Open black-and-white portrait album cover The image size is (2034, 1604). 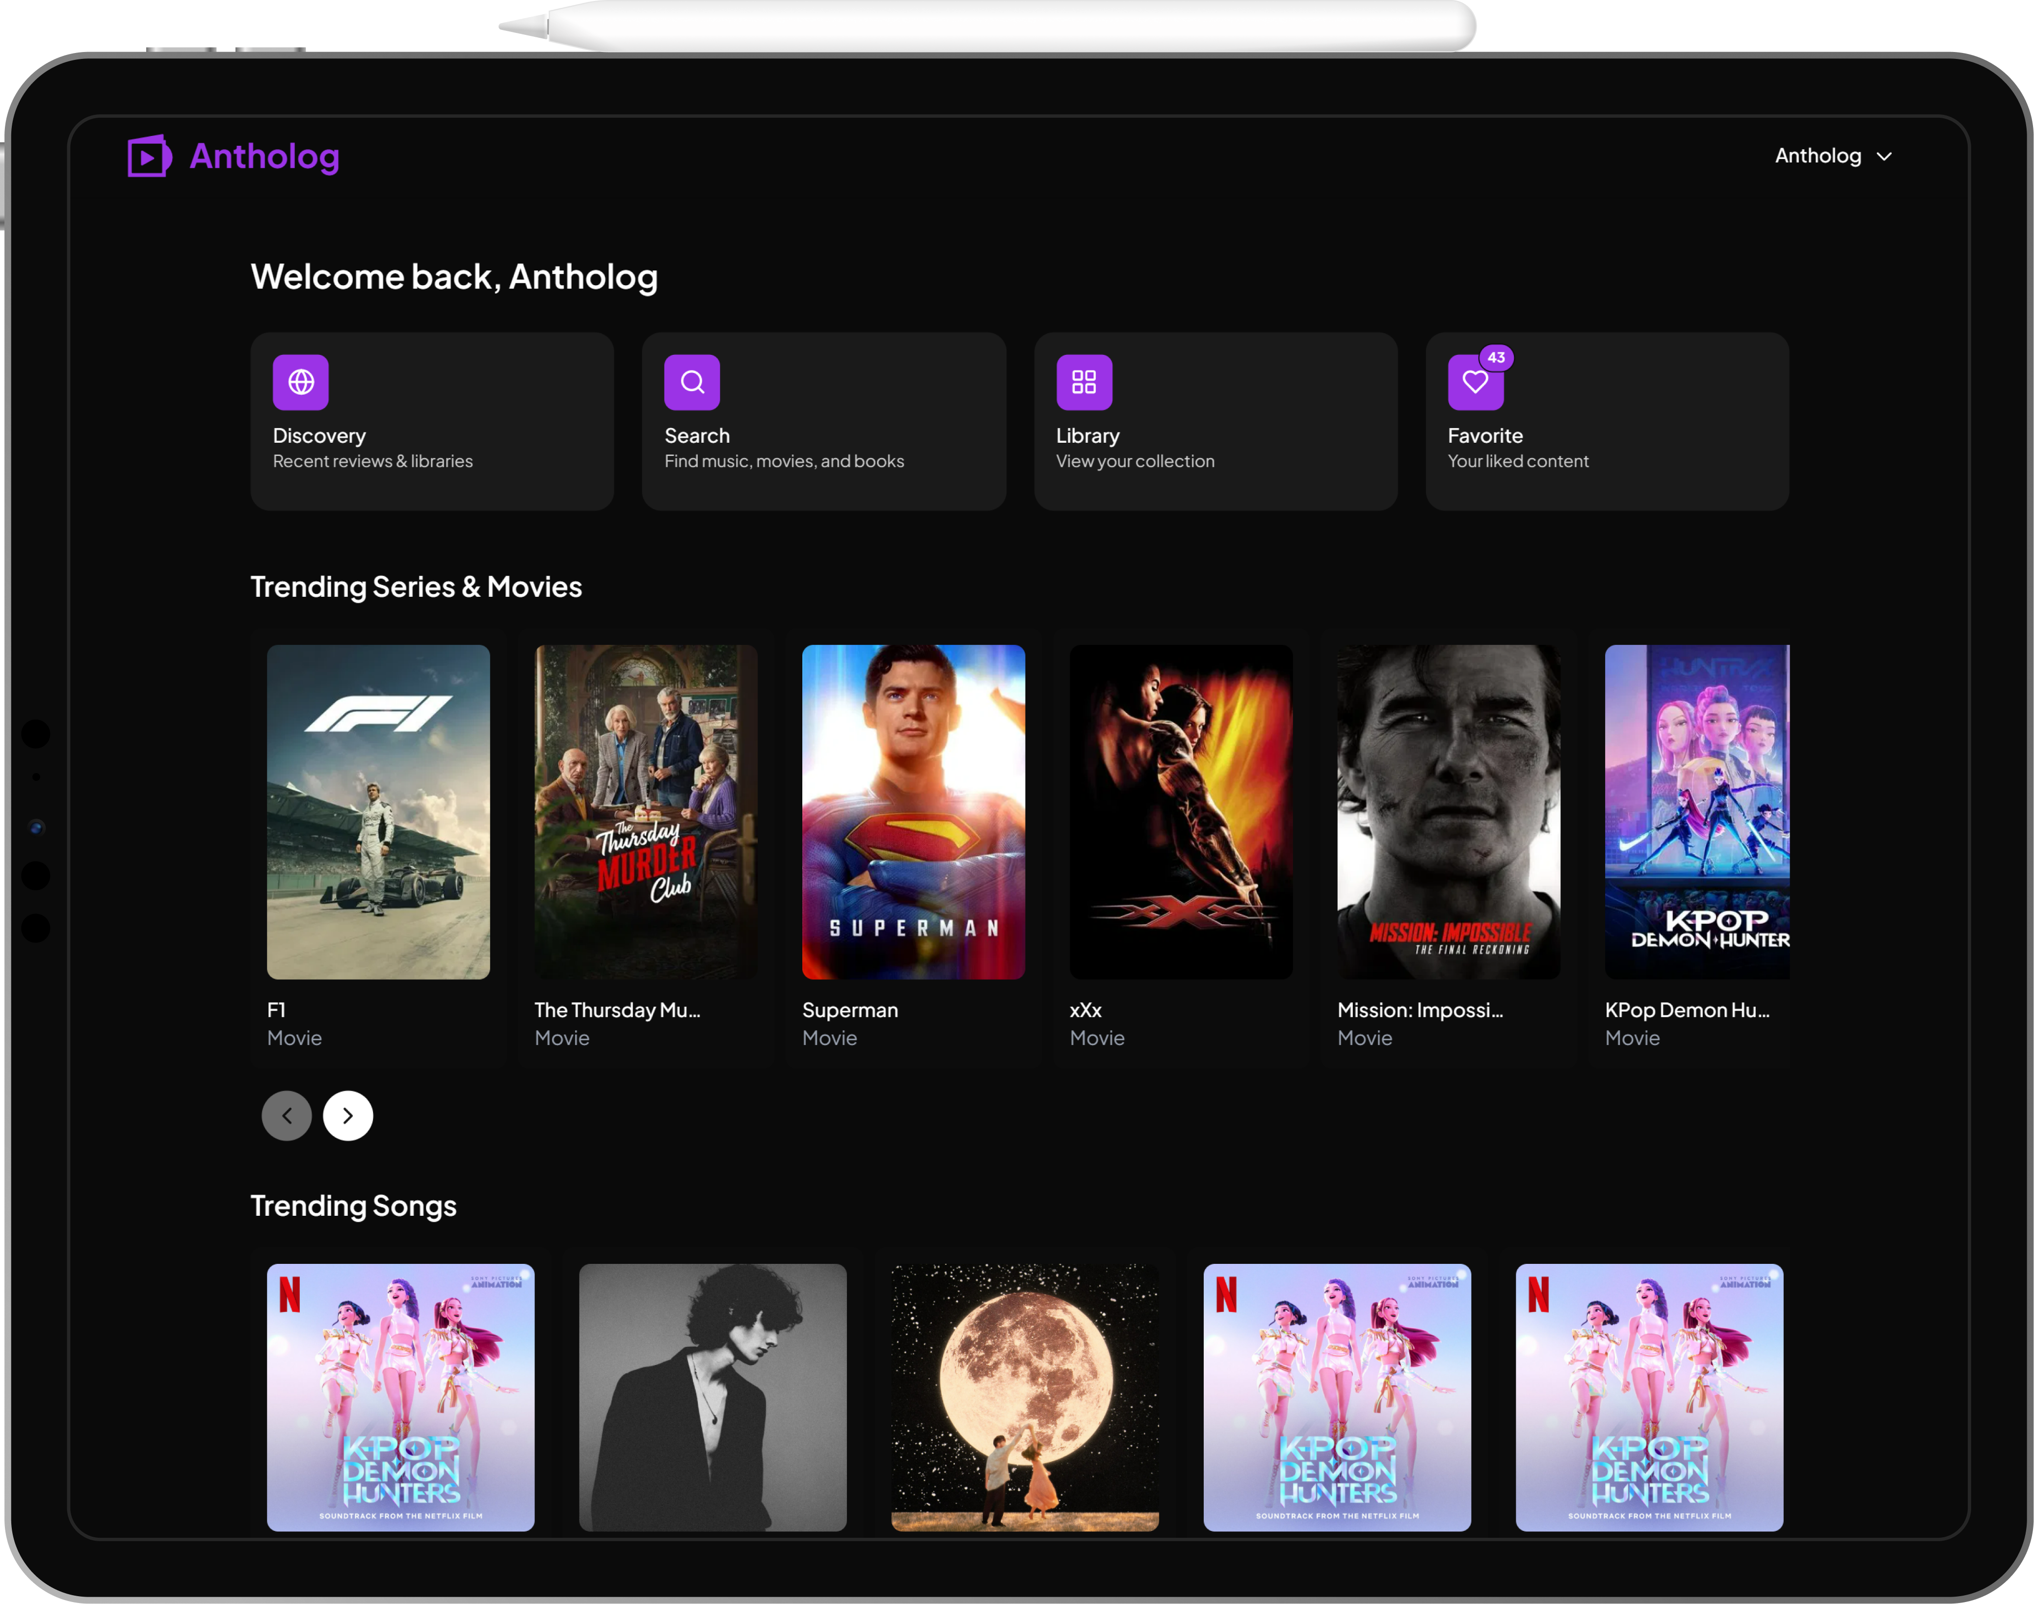[x=713, y=1397]
